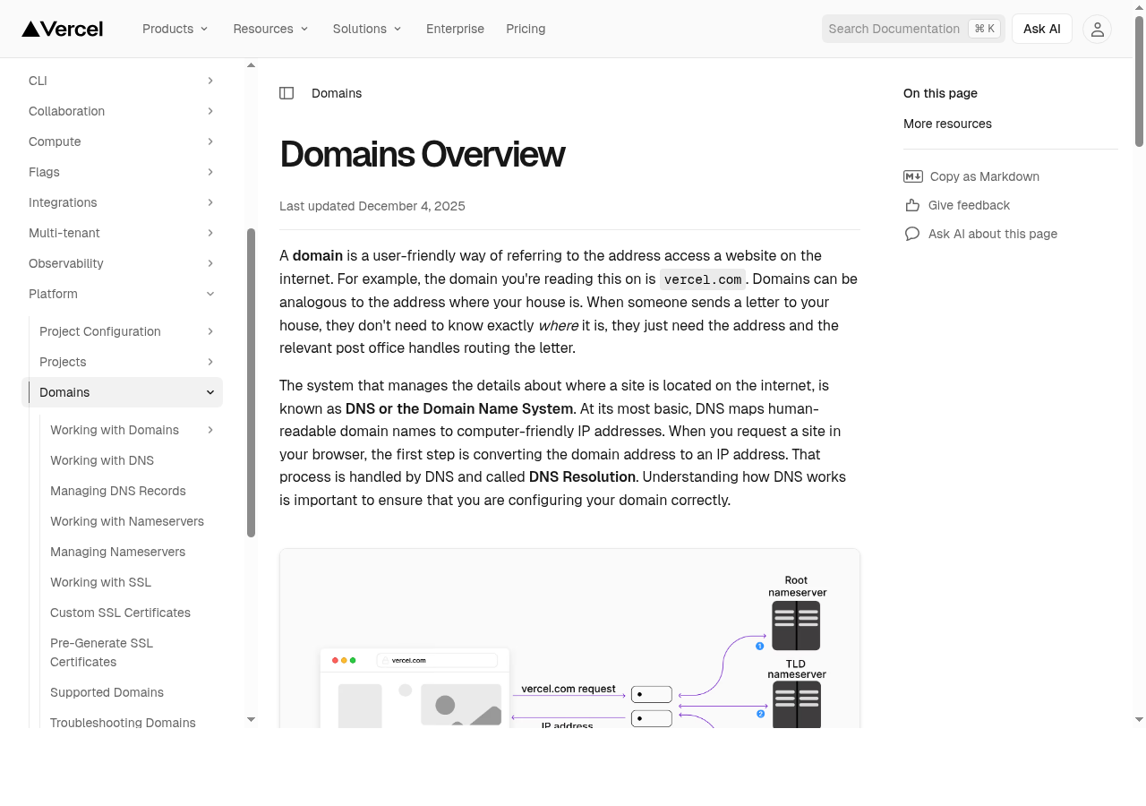1146x806 pixels.
Task: Open the Project Configuration sidebar link
Action: [100, 331]
